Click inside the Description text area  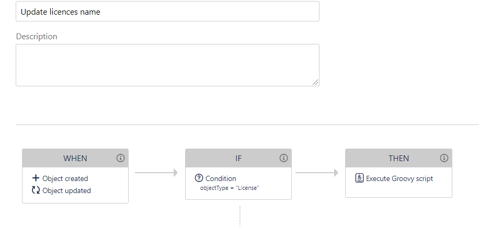tap(167, 65)
